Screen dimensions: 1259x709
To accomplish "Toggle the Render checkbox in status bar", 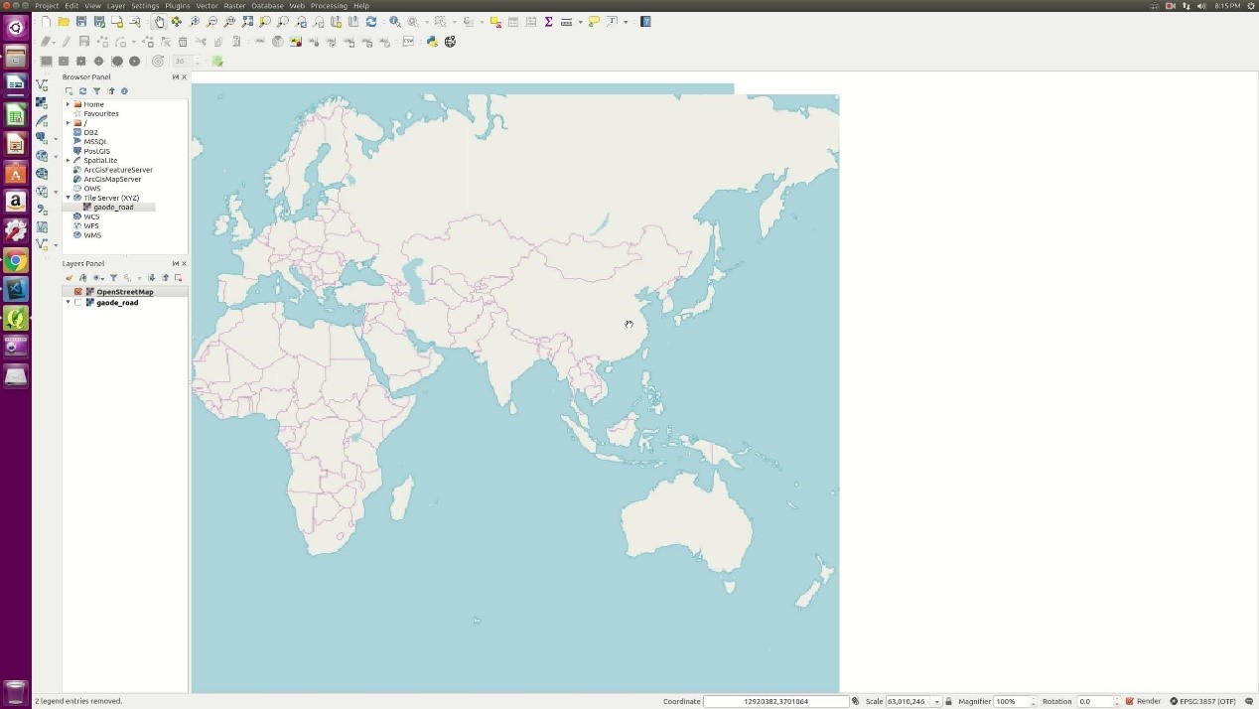I will 1130,701.
